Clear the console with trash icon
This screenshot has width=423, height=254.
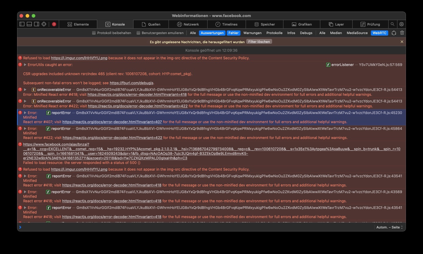(x=402, y=33)
